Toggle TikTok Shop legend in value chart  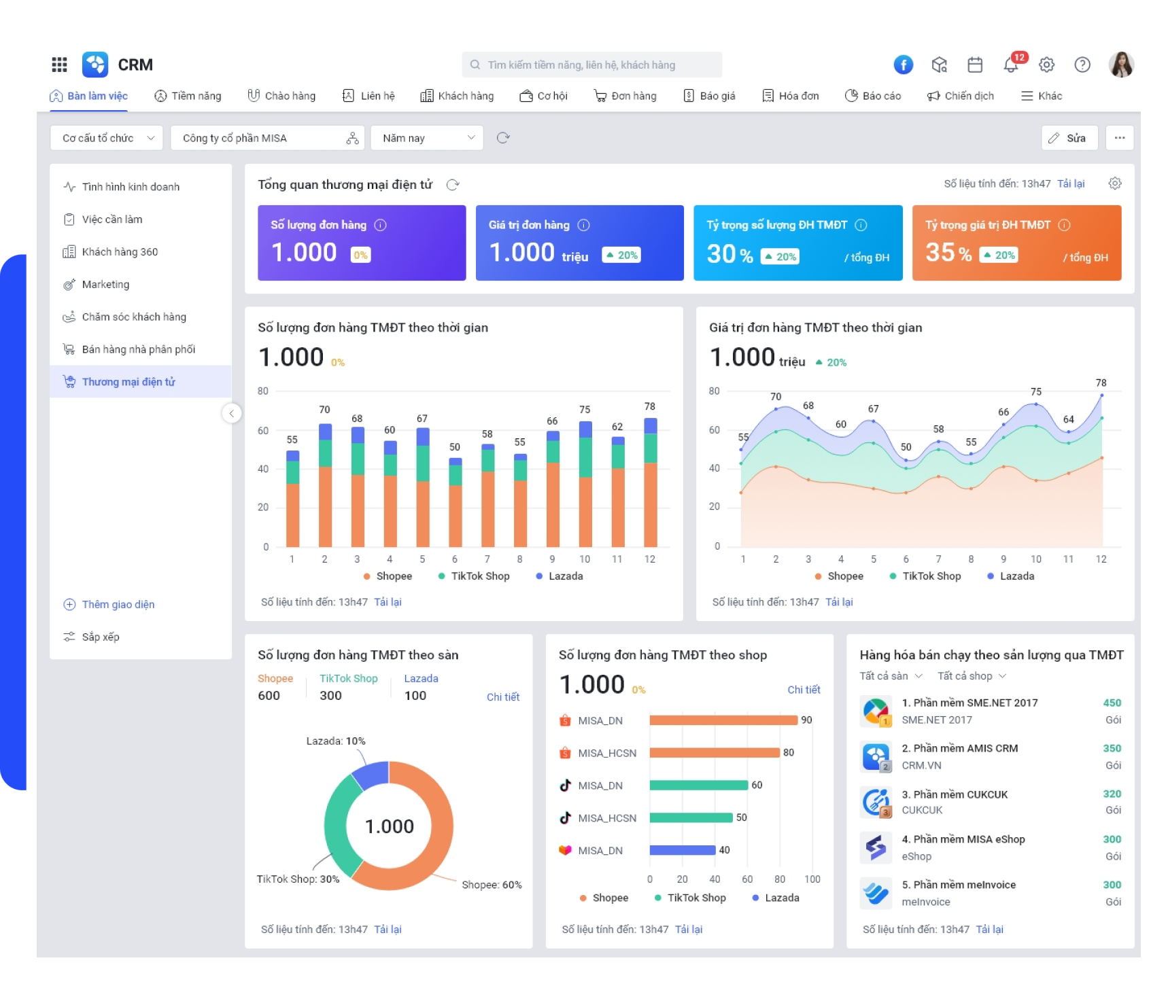(925, 576)
